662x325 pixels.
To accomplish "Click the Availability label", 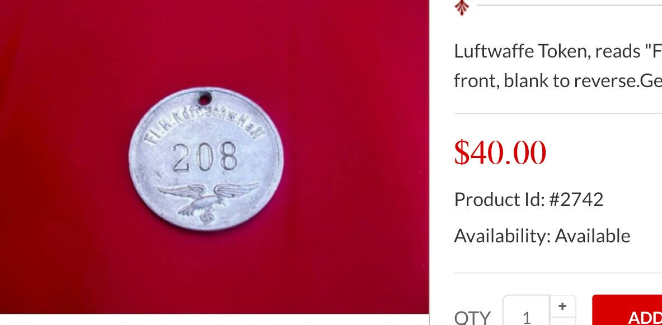I will 503,236.
